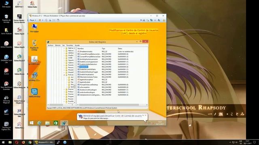Open File Explorer on the guest taskbar
This screenshot has width=259, height=145.
coord(47,123)
